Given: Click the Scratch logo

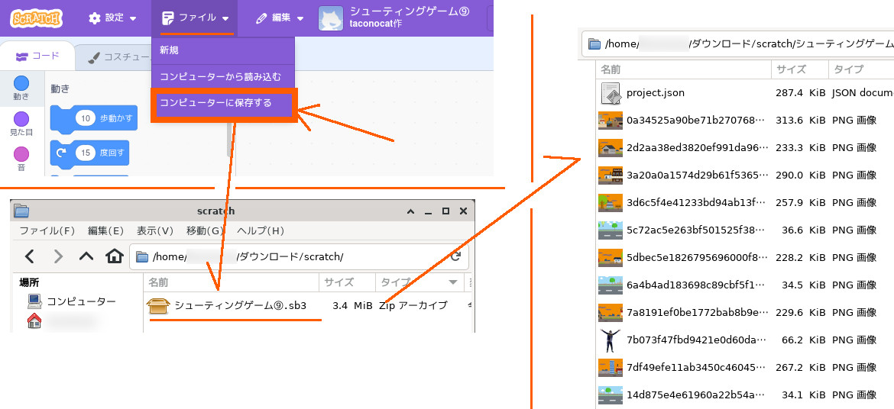Looking at the screenshot, I should [36, 18].
